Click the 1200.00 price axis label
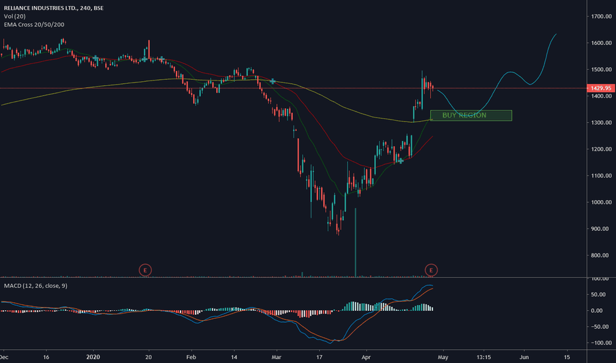Viewport: 616px width, 363px height. click(601, 149)
